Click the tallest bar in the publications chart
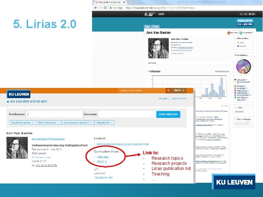 (x=222, y=87)
